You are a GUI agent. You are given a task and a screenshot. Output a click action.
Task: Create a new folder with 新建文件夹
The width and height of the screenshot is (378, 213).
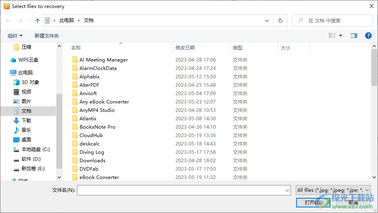[46, 36]
